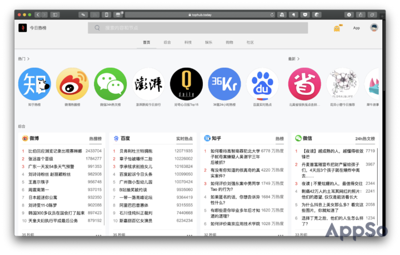Open the 百度 card's three-dot menu
This screenshot has width=400, height=255.
pyautogui.click(x=189, y=235)
